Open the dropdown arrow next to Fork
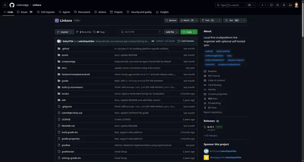The width and height of the screenshot is (304, 162). (219, 20)
